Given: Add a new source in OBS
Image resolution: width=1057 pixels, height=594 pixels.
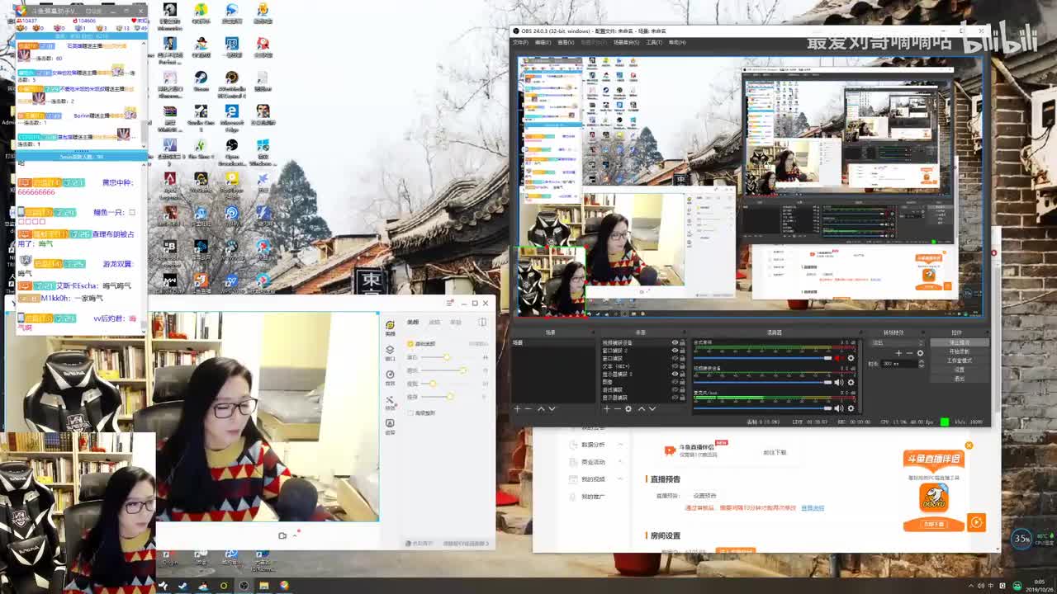Looking at the screenshot, I should (606, 408).
